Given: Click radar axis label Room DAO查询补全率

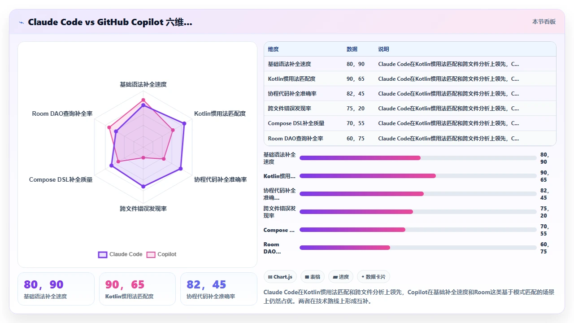Looking at the screenshot, I should [62, 114].
